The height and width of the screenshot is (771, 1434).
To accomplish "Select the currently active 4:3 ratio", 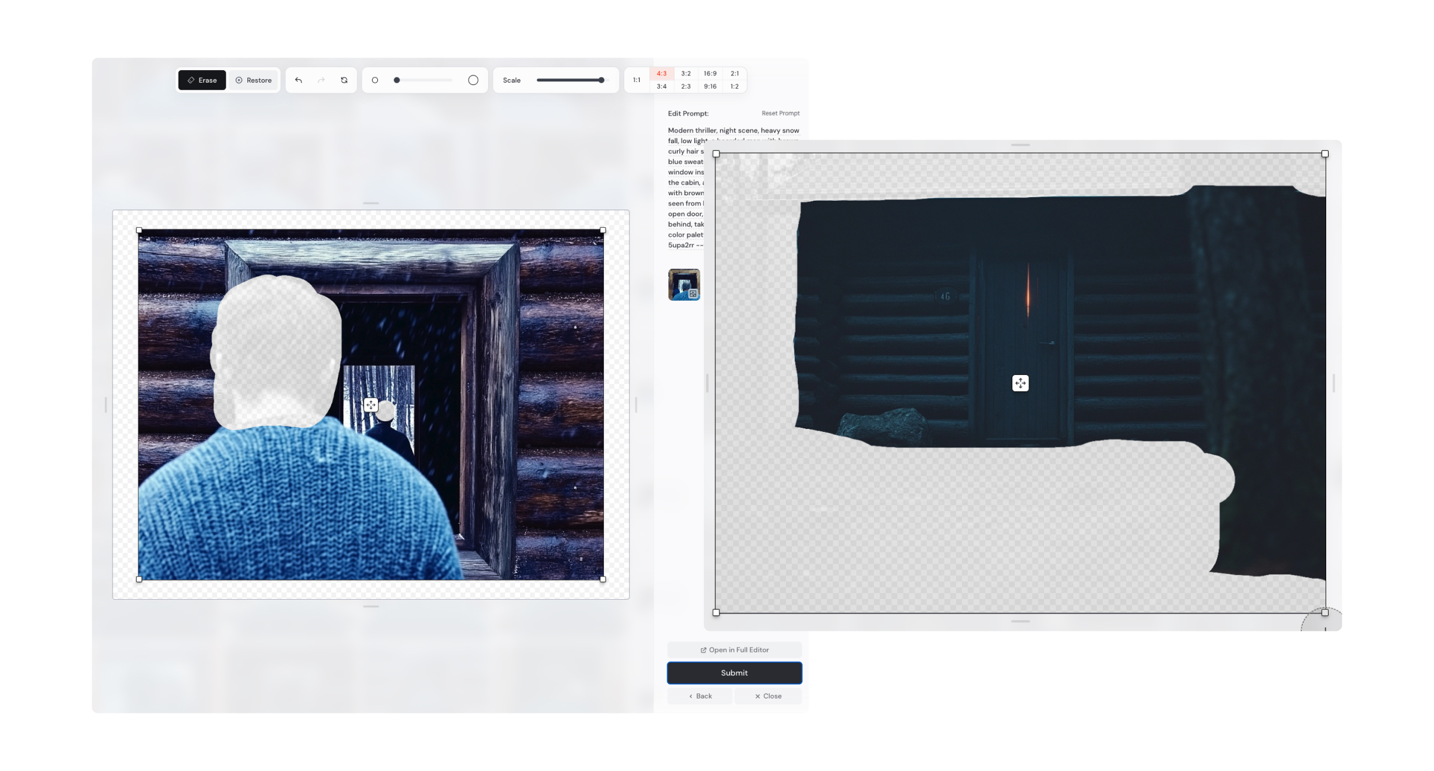I will (x=661, y=73).
